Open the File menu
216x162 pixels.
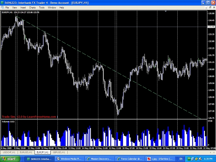coord(7,8)
